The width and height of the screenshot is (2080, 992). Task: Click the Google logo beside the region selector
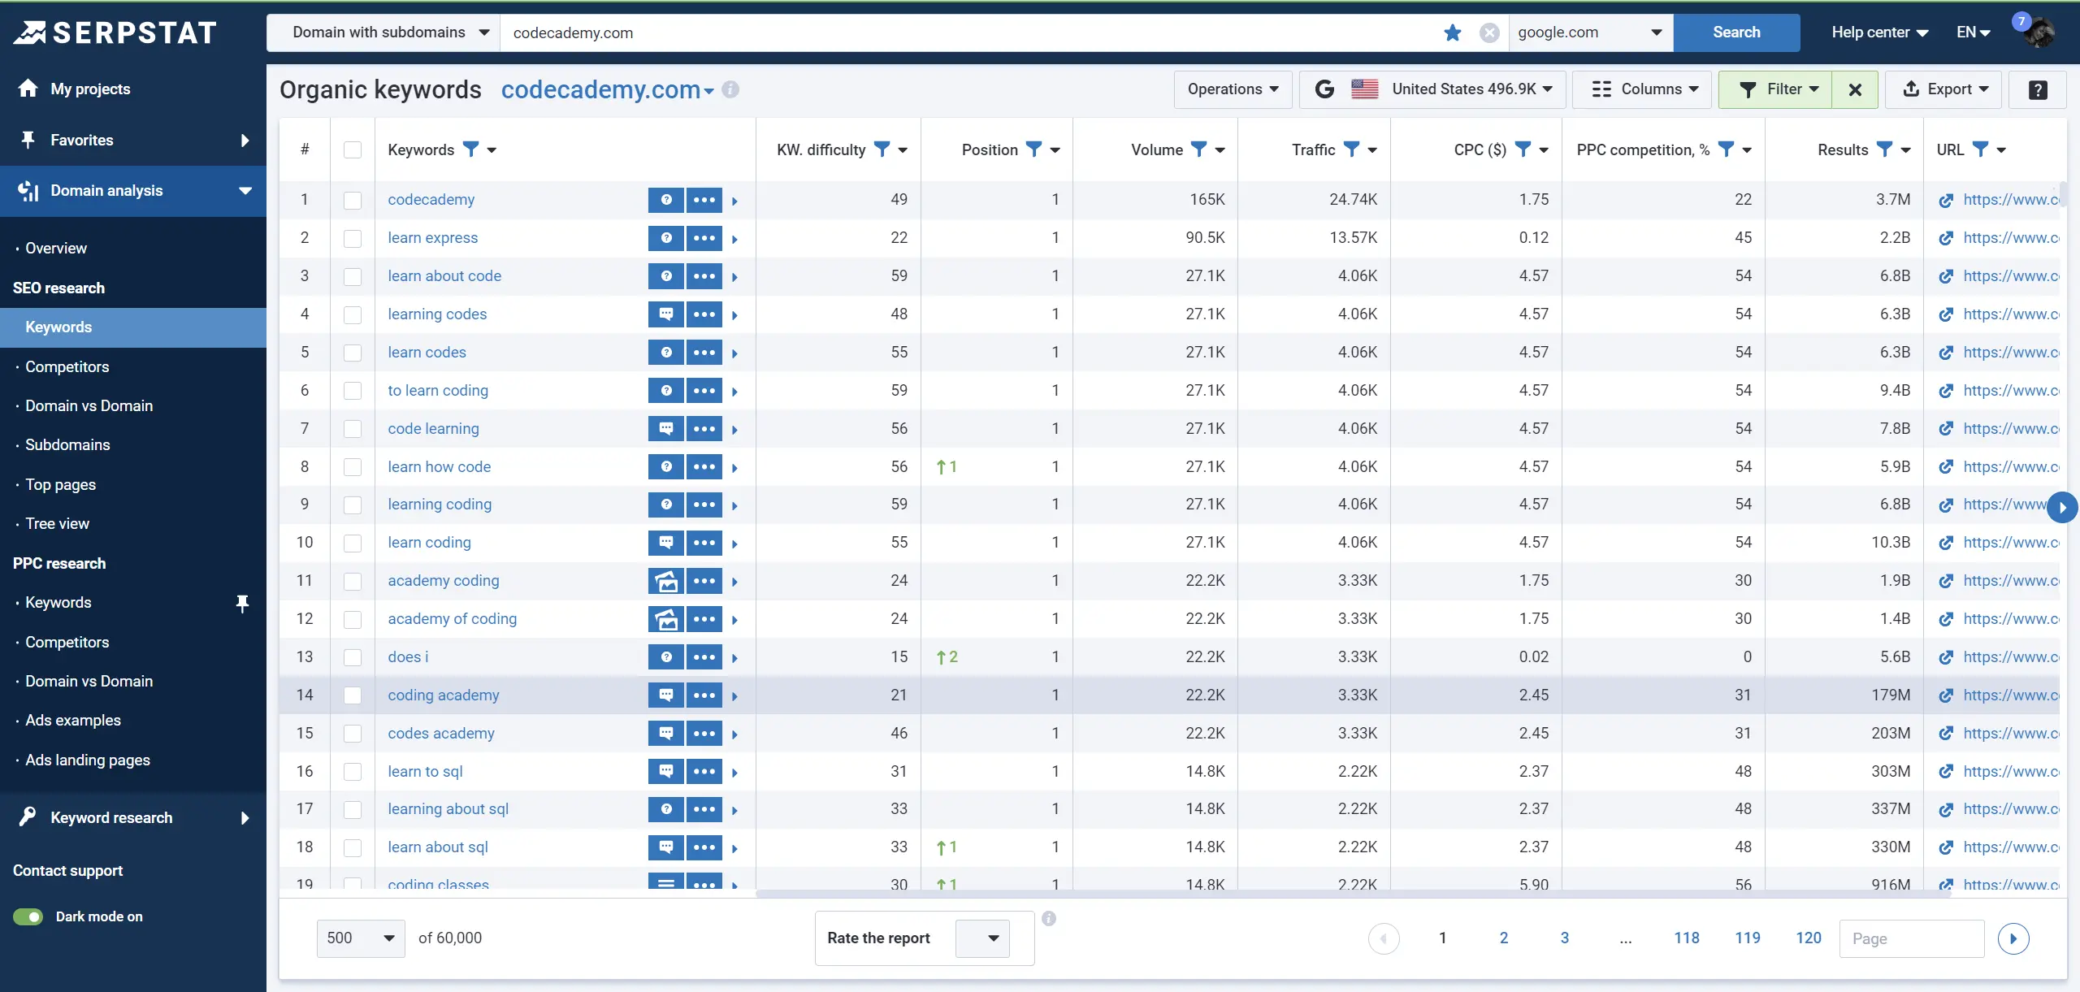coord(1324,89)
